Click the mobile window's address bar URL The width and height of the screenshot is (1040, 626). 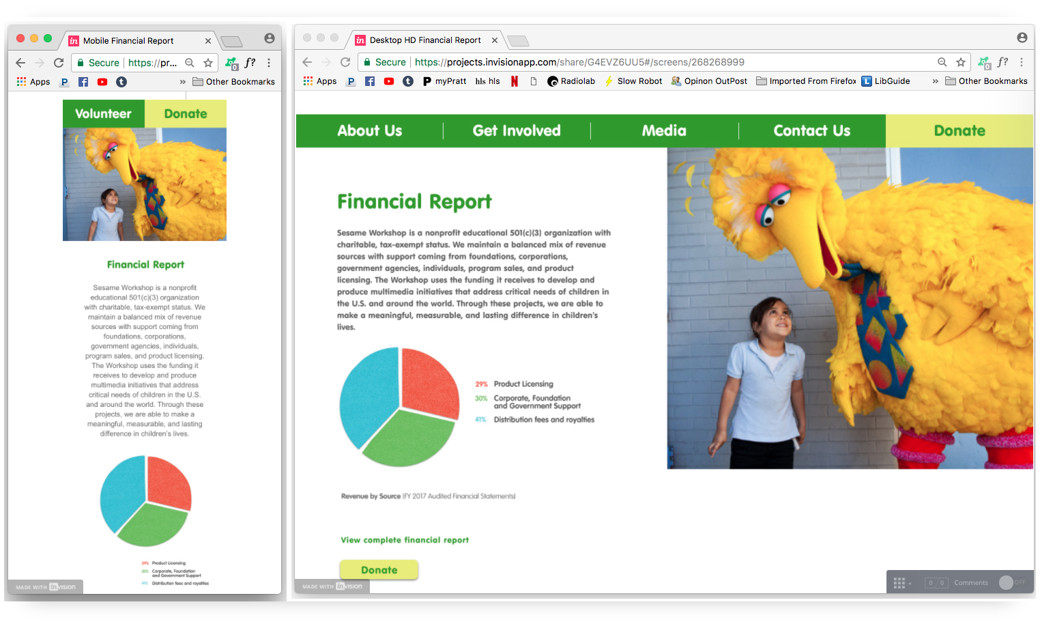(x=152, y=63)
